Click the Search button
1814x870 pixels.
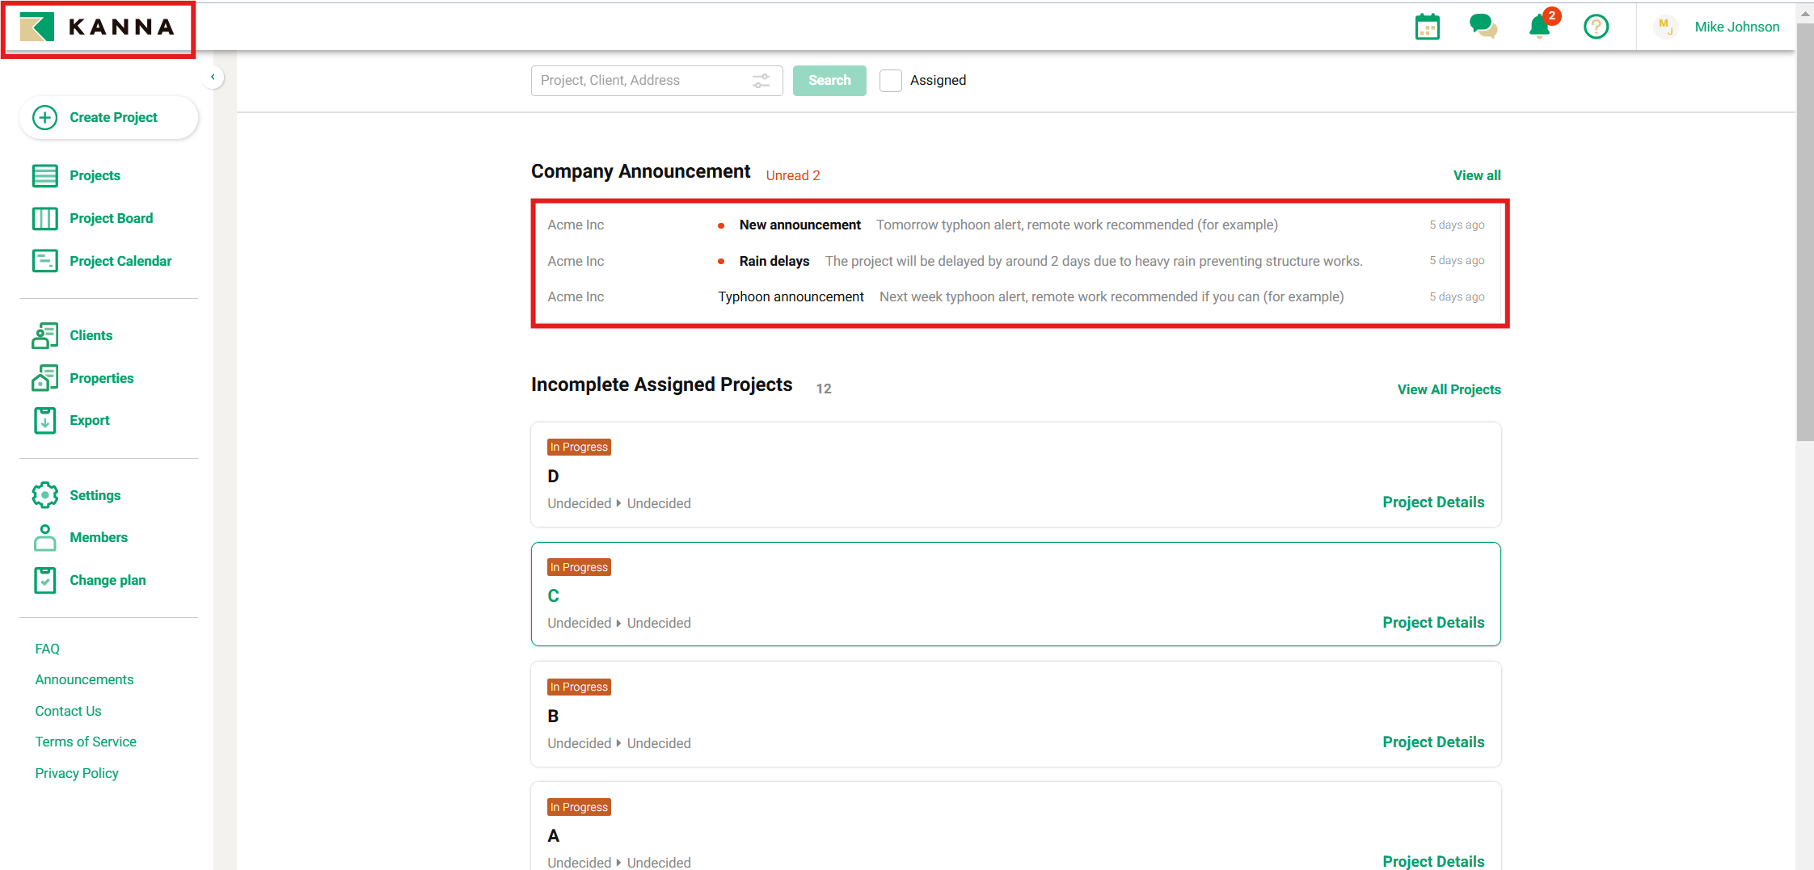pos(829,81)
